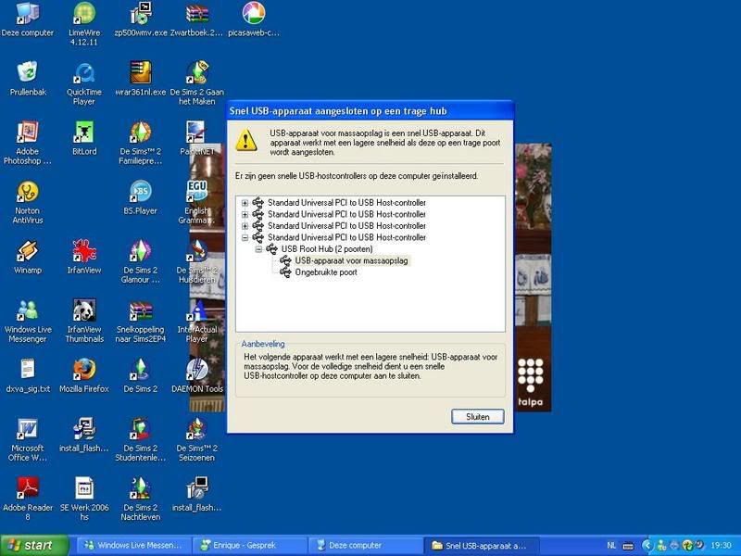Launch the Winamp desktop shortcut

(28, 257)
